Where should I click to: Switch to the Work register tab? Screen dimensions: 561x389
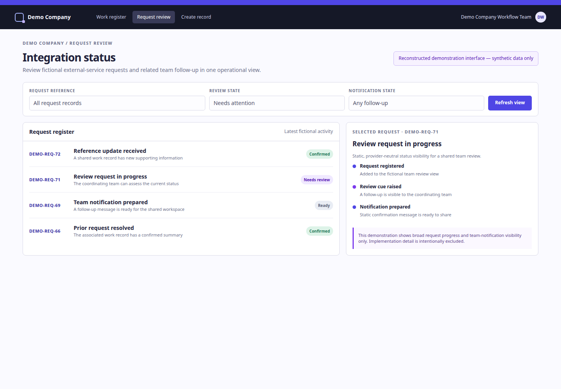pos(111,17)
